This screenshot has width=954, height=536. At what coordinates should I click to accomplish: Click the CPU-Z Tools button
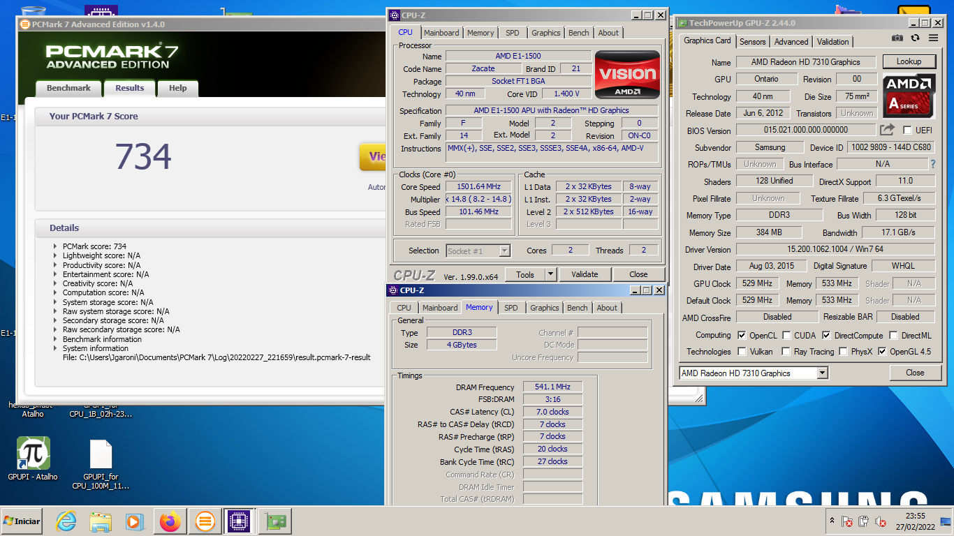525,275
